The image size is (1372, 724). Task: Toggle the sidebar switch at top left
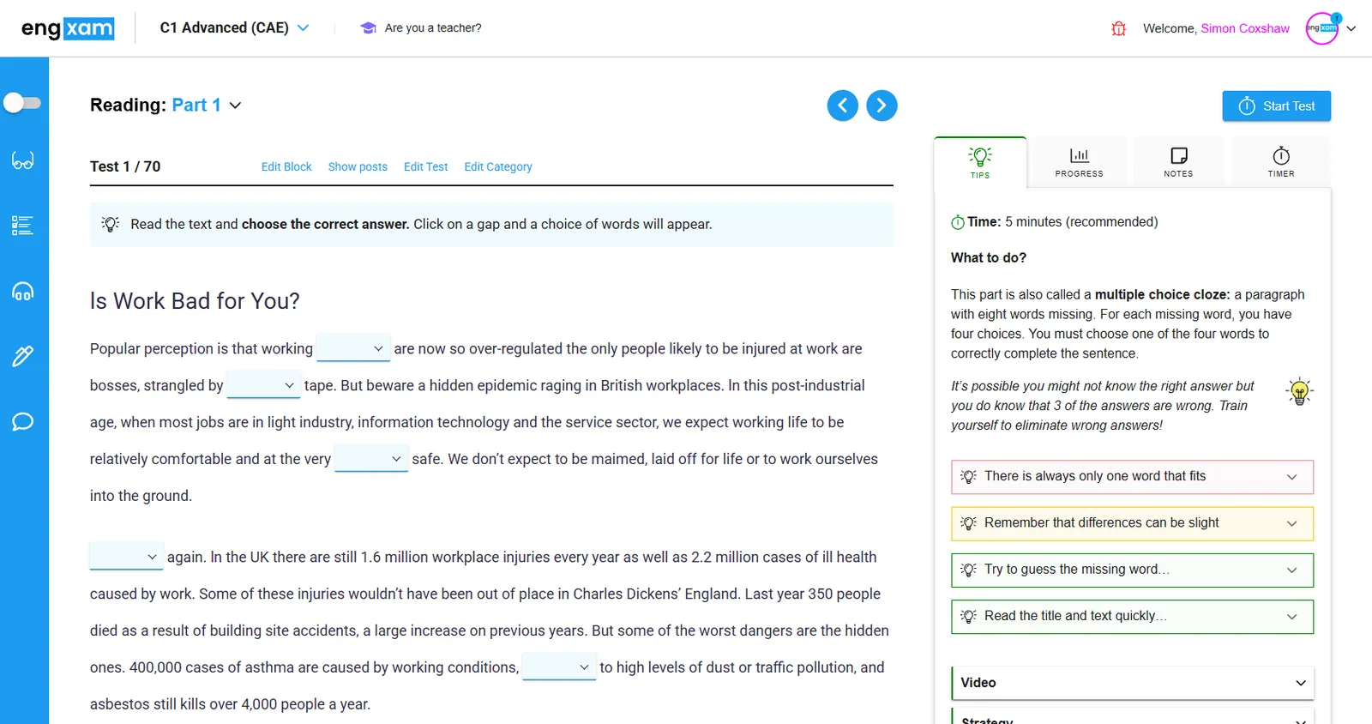[x=22, y=103]
